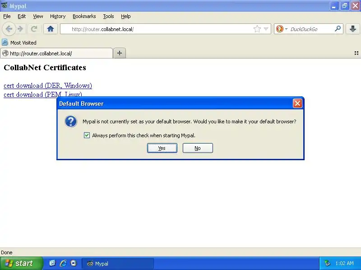This screenshot has height=270, width=361.
Task: Open the Downloads arrow button
Action: 352,29
